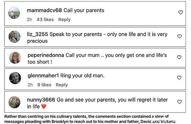Reply to glennmaher1's comment
The width and height of the screenshot is (191, 124).
[62, 85]
